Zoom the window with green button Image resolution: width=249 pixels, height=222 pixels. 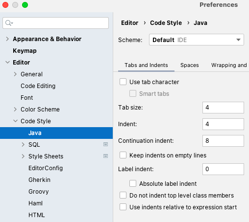(25, 5)
